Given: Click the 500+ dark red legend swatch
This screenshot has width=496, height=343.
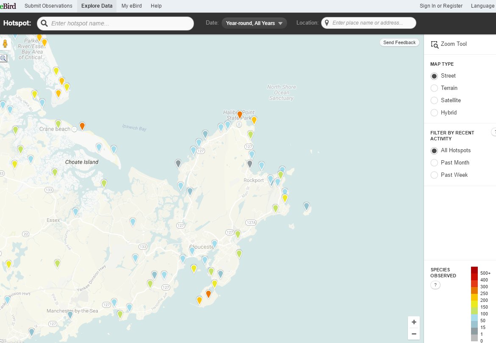Looking at the screenshot, I should pyautogui.click(x=474, y=270).
